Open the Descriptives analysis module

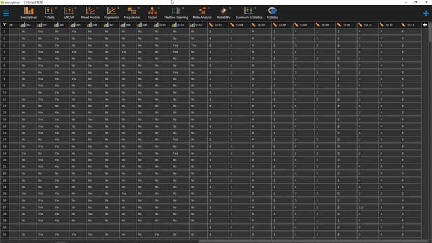tap(28, 13)
